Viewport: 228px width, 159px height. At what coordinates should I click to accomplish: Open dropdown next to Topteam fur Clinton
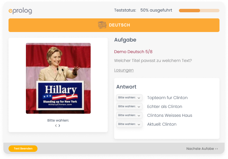point(129,98)
